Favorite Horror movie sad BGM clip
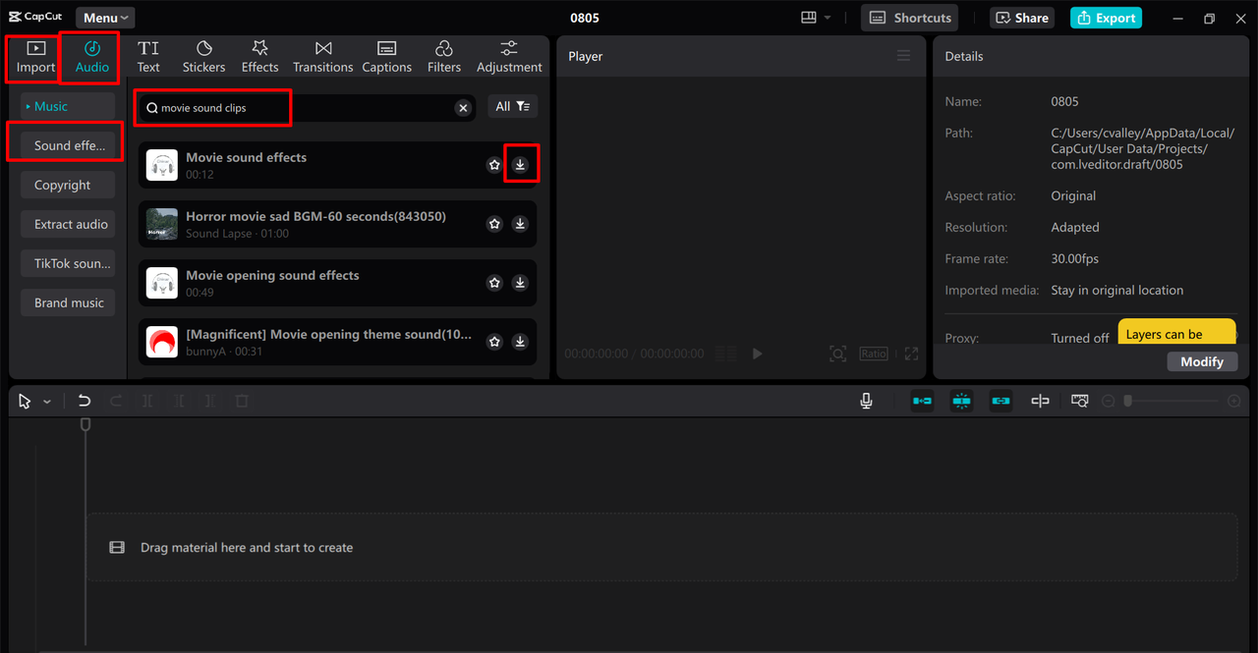1258x653 pixels. pyautogui.click(x=494, y=224)
